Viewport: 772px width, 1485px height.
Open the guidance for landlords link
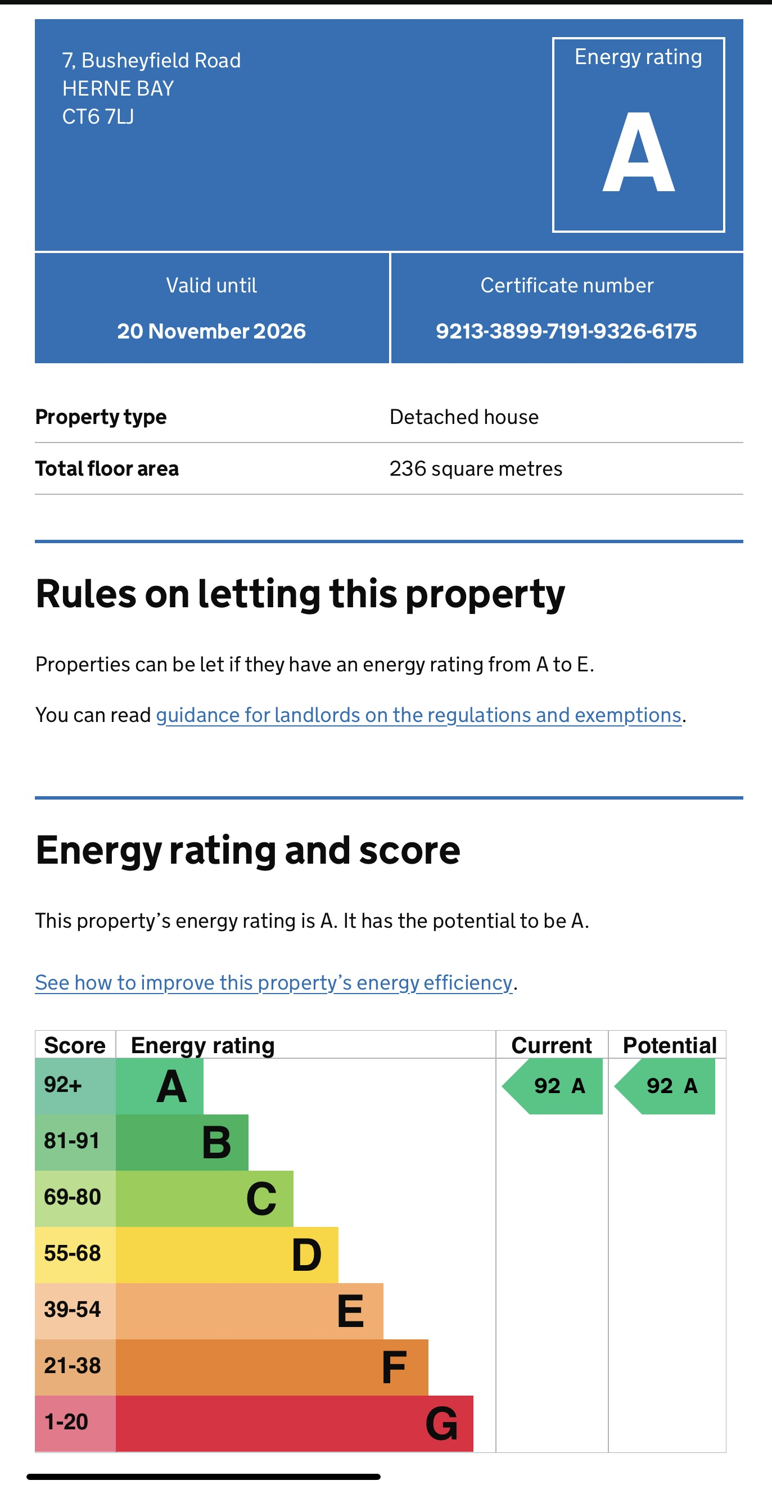pos(418,715)
